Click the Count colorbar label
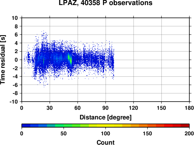 tap(106, 142)
